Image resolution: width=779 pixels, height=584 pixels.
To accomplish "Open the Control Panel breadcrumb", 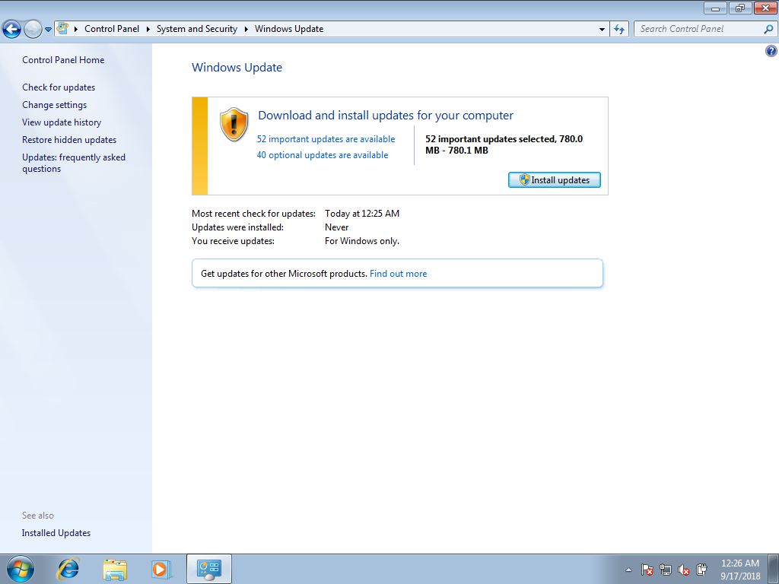I will tap(112, 29).
